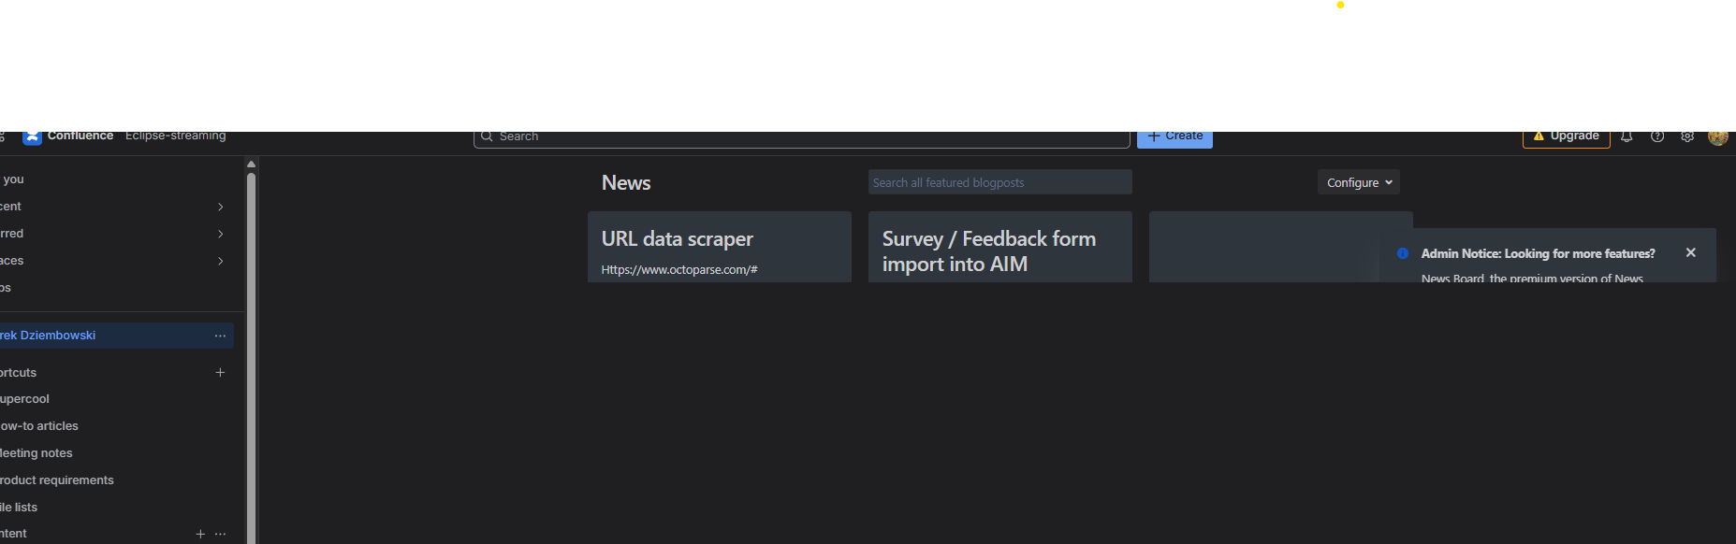The width and height of the screenshot is (1736, 544).
Task: Open File lists in sidebar
Action: 19,508
